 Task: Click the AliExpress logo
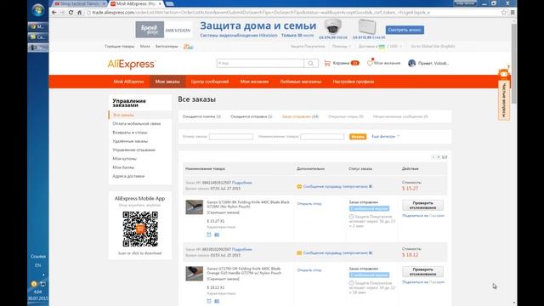pos(132,64)
